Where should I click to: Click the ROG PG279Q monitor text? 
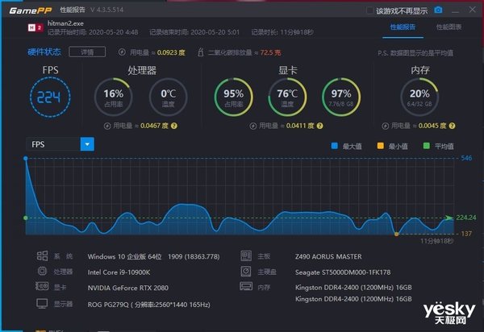pyautogui.click(x=148, y=305)
